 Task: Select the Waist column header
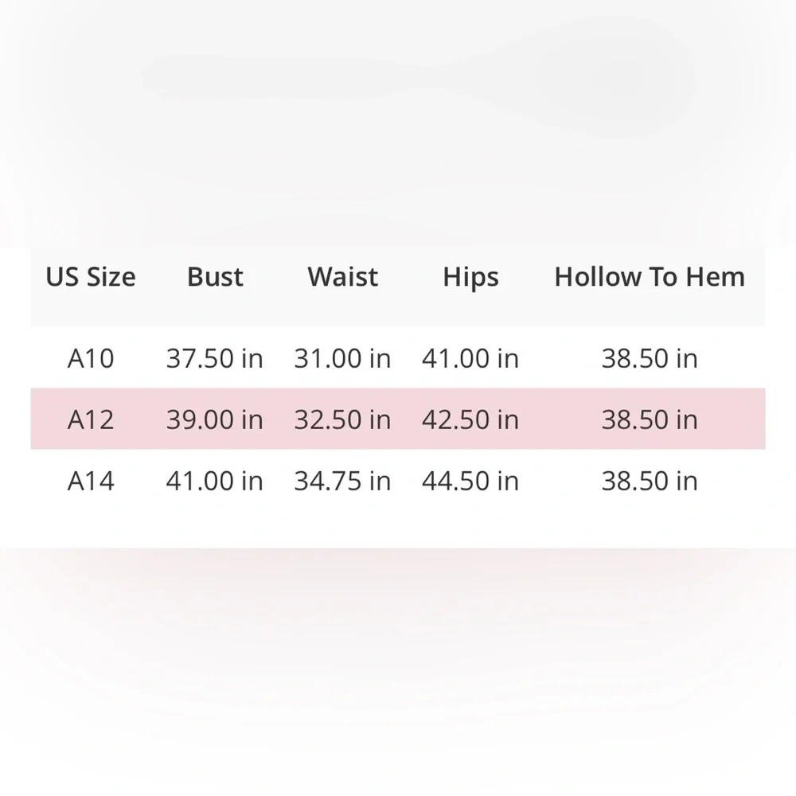342,277
